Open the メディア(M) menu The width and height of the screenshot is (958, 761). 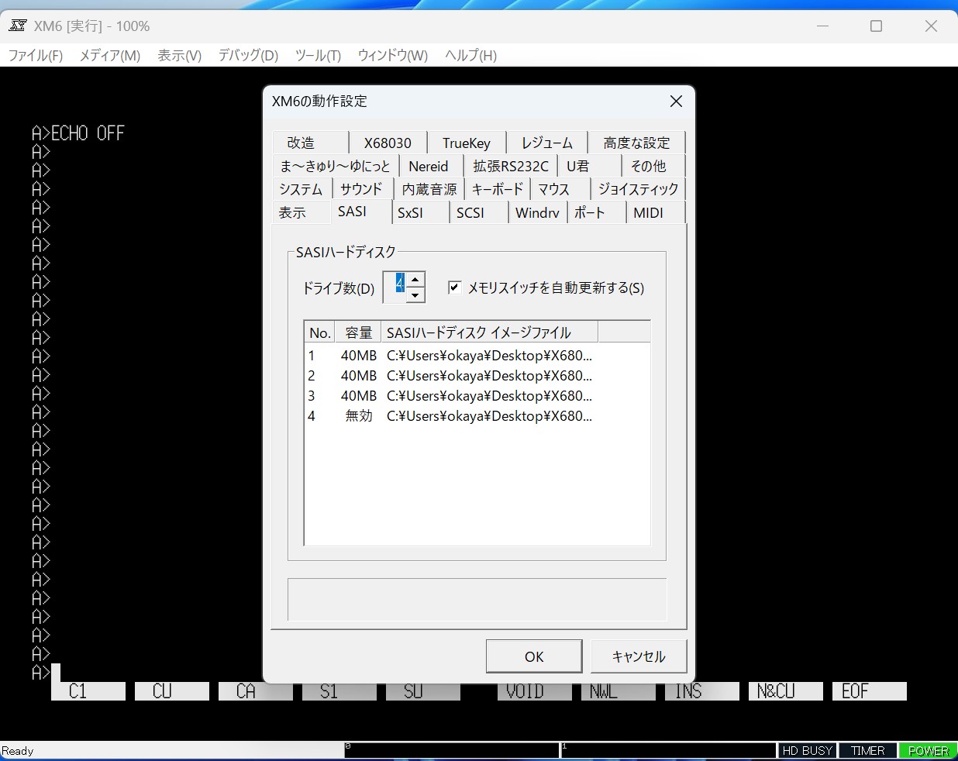pos(110,55)
